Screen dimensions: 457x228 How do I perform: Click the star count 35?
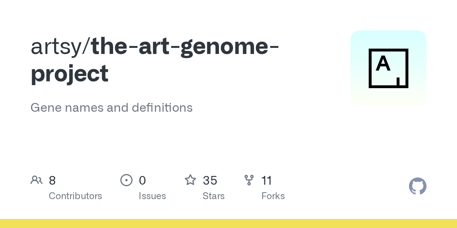point(210,180)
